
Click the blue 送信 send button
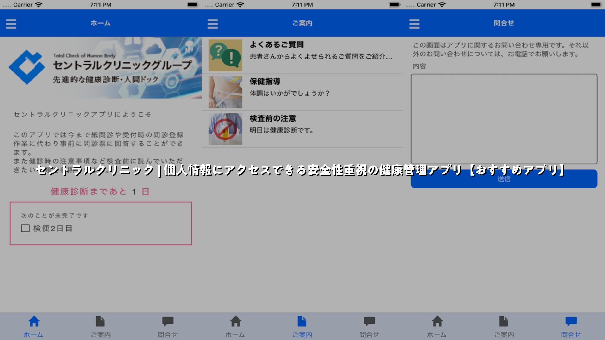(504, 179)
